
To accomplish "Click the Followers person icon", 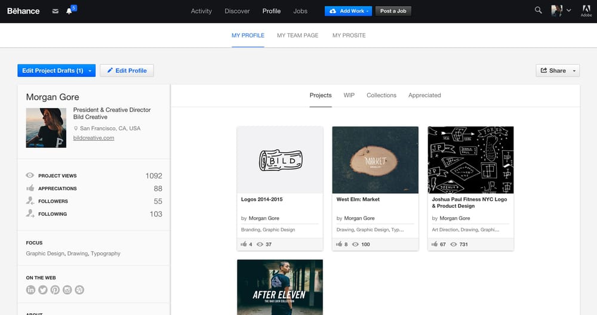I will [x=30, y=200].
